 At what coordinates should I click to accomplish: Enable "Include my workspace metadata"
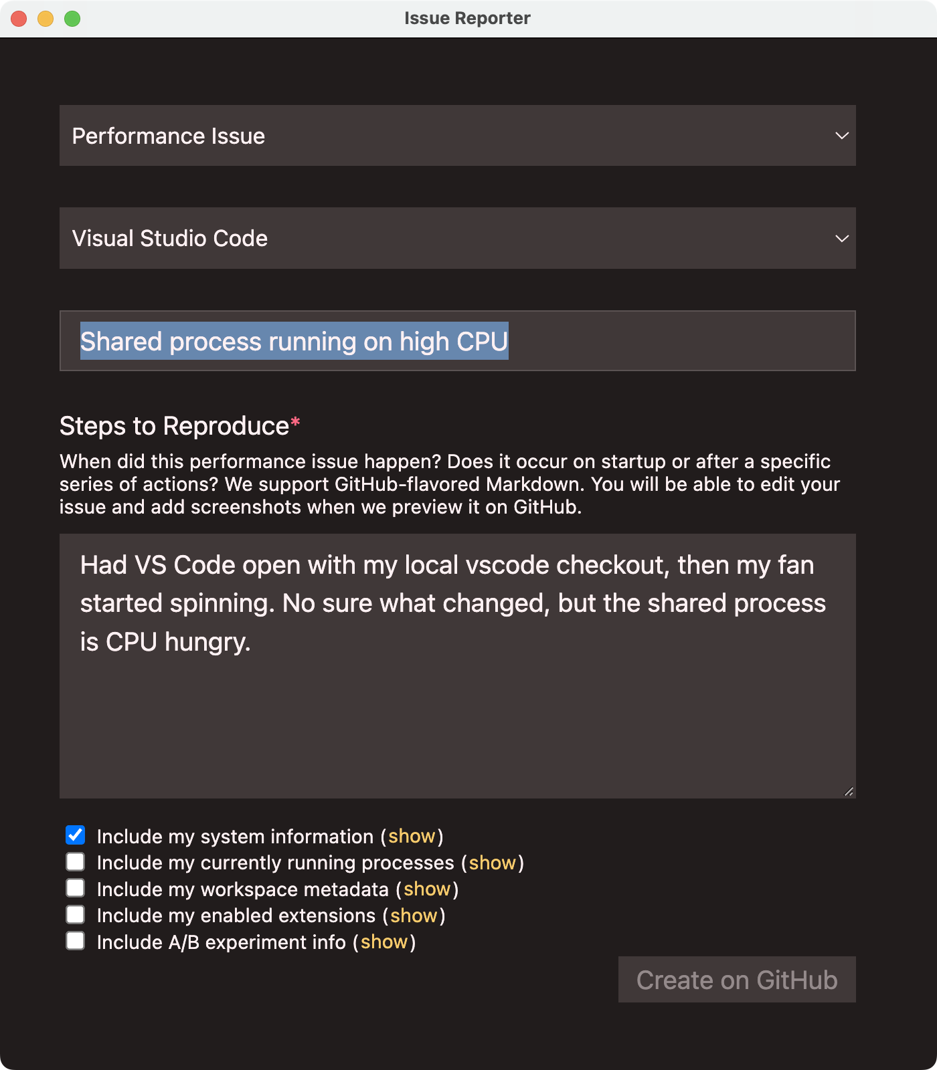click(x=75, y=887)
